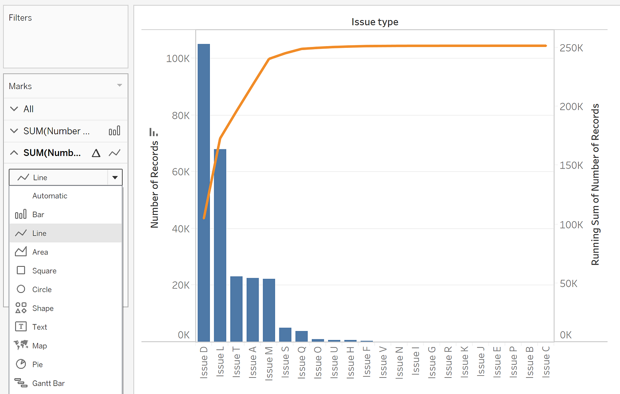620x394 pixels.
Task: Click the Shape mark type icon
Action: [x=20, y=308]
